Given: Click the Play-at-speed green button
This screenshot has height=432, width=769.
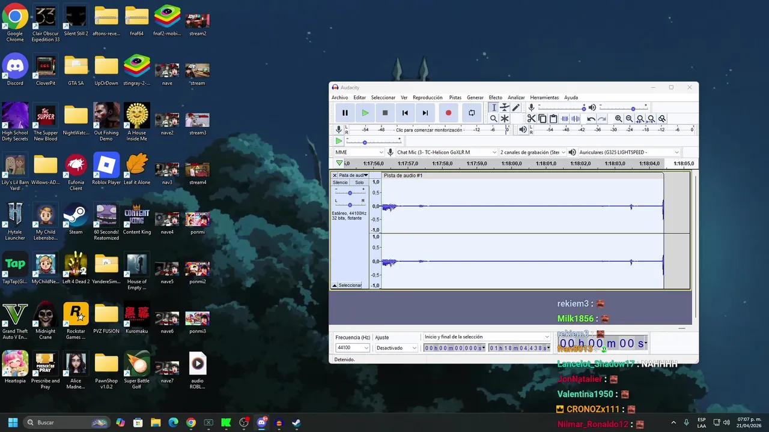Looking at the screenshot, I should click(x=339, y=141).
